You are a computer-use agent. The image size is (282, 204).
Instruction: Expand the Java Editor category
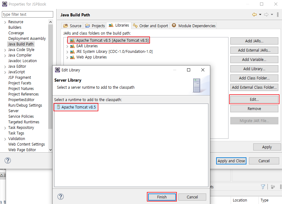point(5,67)
